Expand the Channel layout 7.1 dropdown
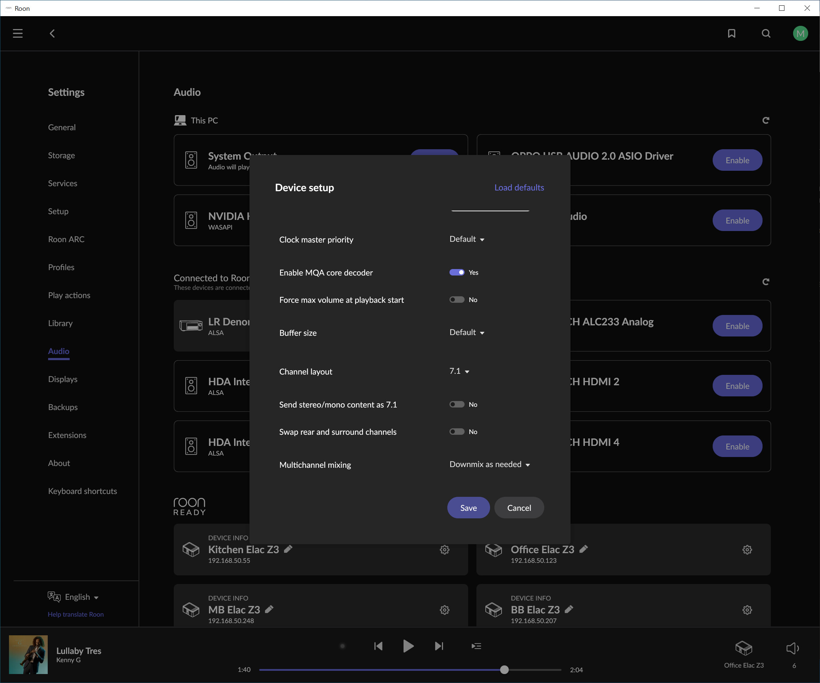820x683 pixels. (459, 371)
